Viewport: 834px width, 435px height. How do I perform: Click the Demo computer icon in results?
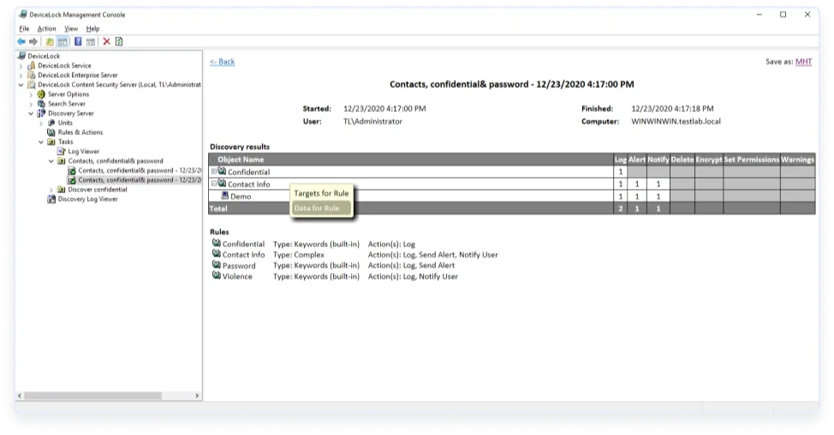pos(225,196)
